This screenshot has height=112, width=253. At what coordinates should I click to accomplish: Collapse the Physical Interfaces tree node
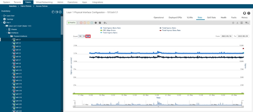(x=9, y=36)
